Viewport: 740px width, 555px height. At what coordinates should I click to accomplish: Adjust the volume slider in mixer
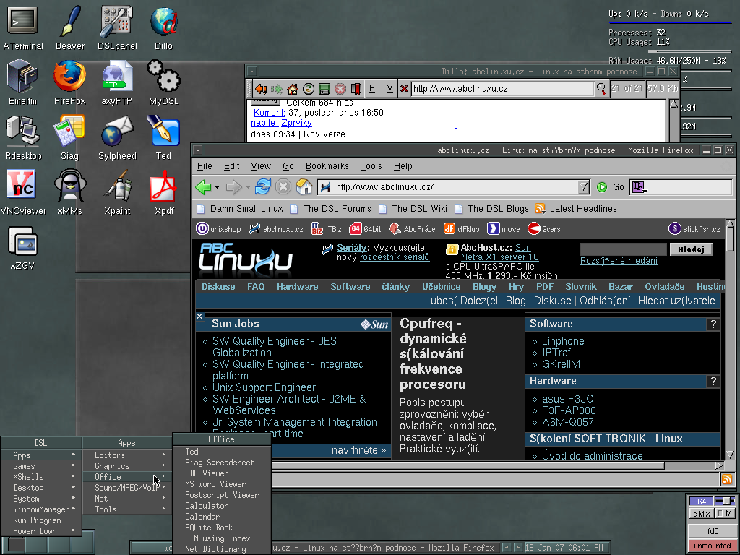(725, 501)
